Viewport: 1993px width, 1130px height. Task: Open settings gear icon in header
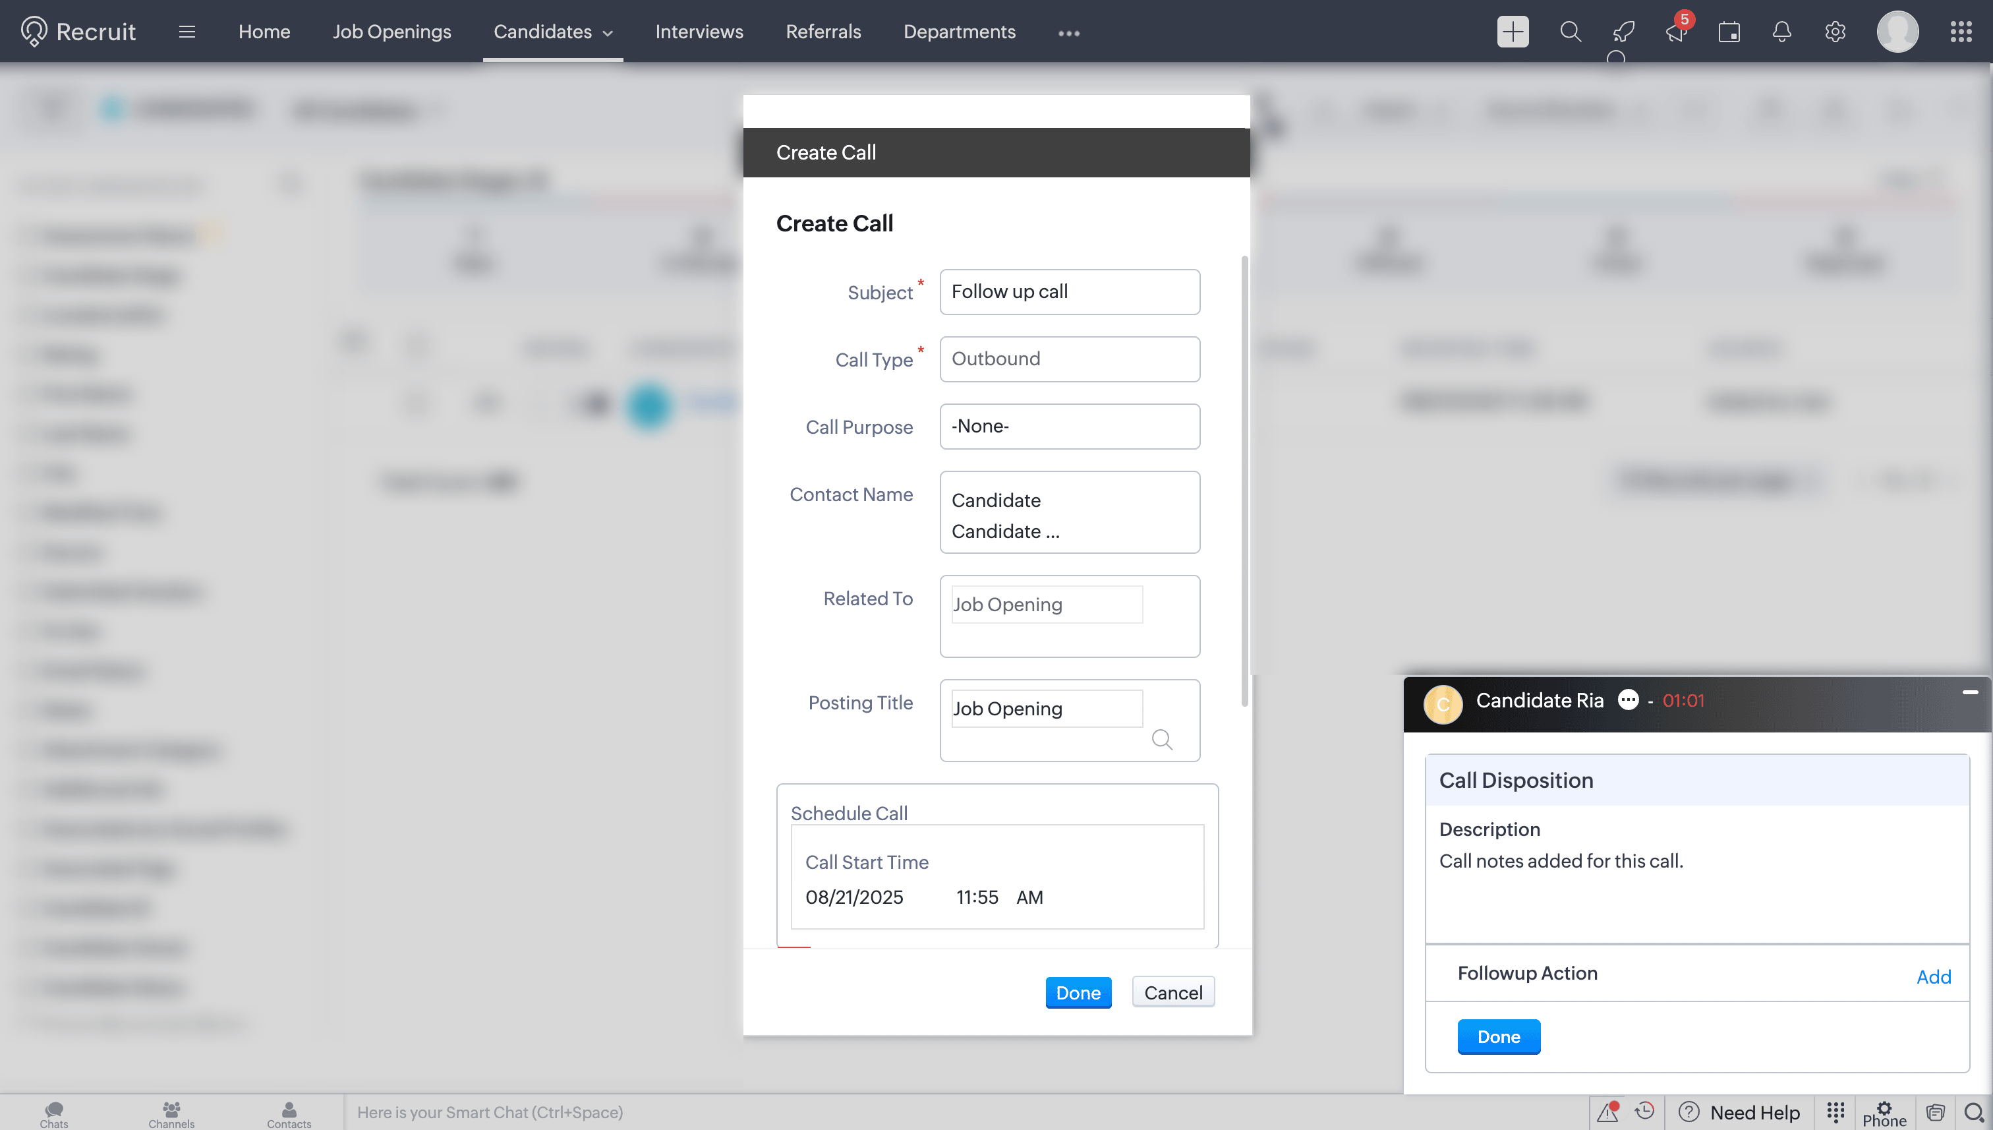click(x=1835, y=32)
